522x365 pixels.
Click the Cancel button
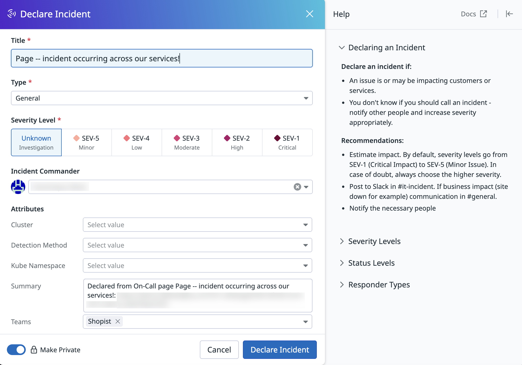(x=219, y=350)
